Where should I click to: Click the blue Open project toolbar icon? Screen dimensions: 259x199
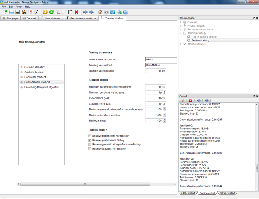11,12
